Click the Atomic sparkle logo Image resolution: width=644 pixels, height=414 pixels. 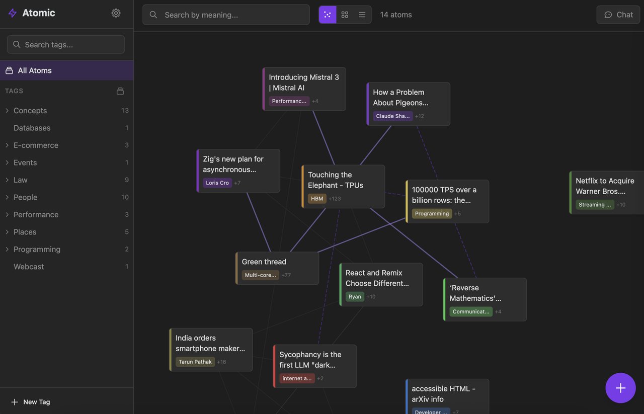point(12,13)
